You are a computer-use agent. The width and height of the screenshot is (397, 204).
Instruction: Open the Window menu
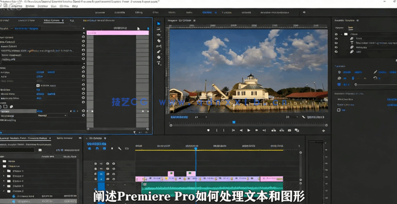[64, 6]
